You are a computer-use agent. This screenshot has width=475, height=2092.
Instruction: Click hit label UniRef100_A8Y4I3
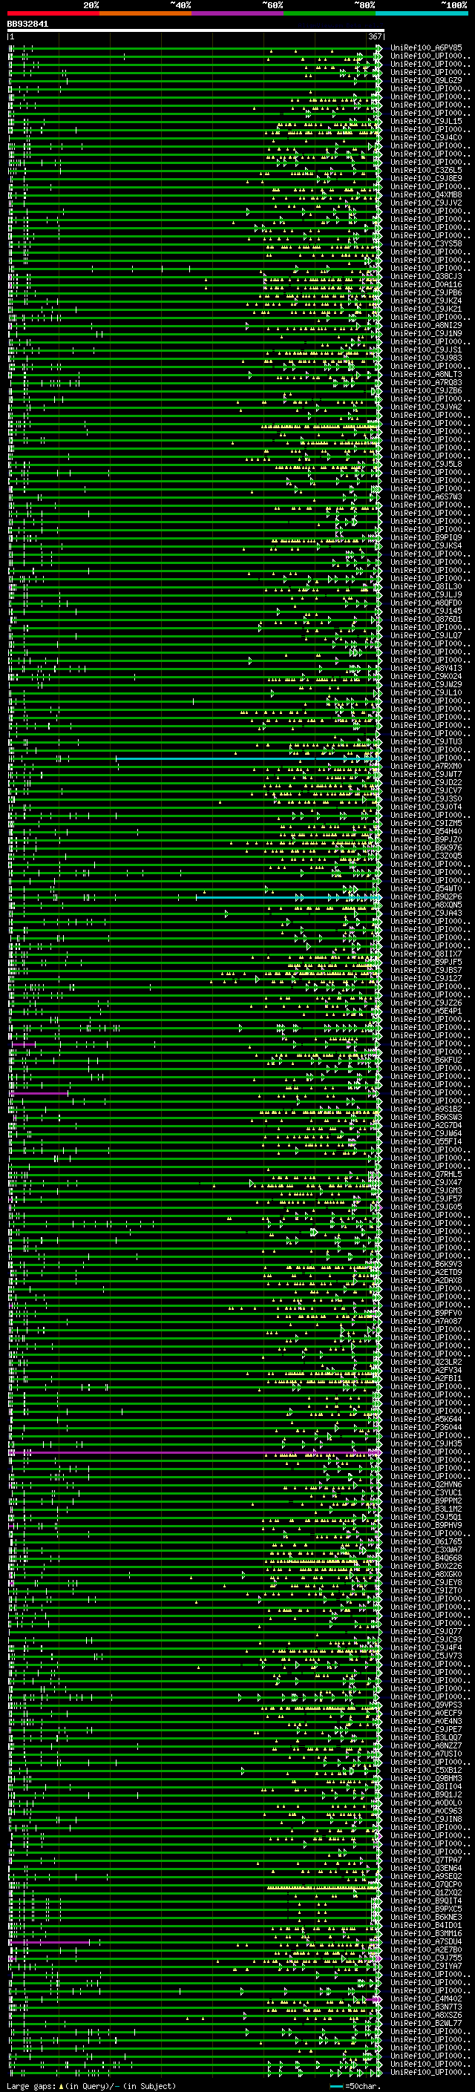click(x=426, y=669)
